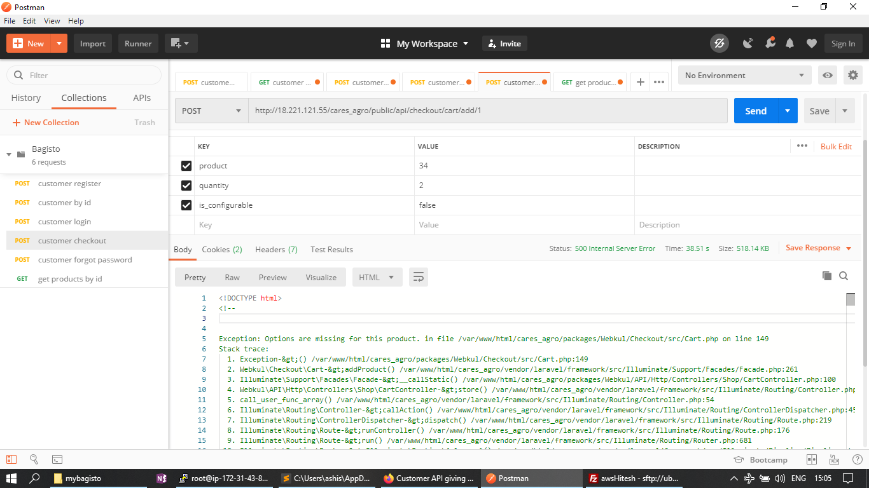Open Bootcamp from status bar
This screenshot has height=488, width=869.
click(x=760, y=459)
